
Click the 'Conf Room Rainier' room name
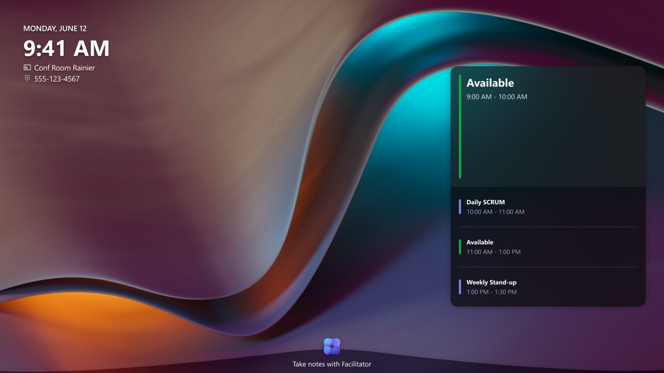click(65, 68)
